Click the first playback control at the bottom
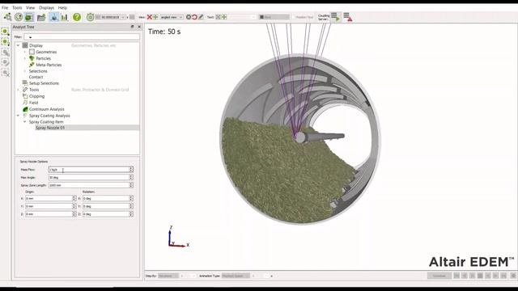 tap(456, 276)
